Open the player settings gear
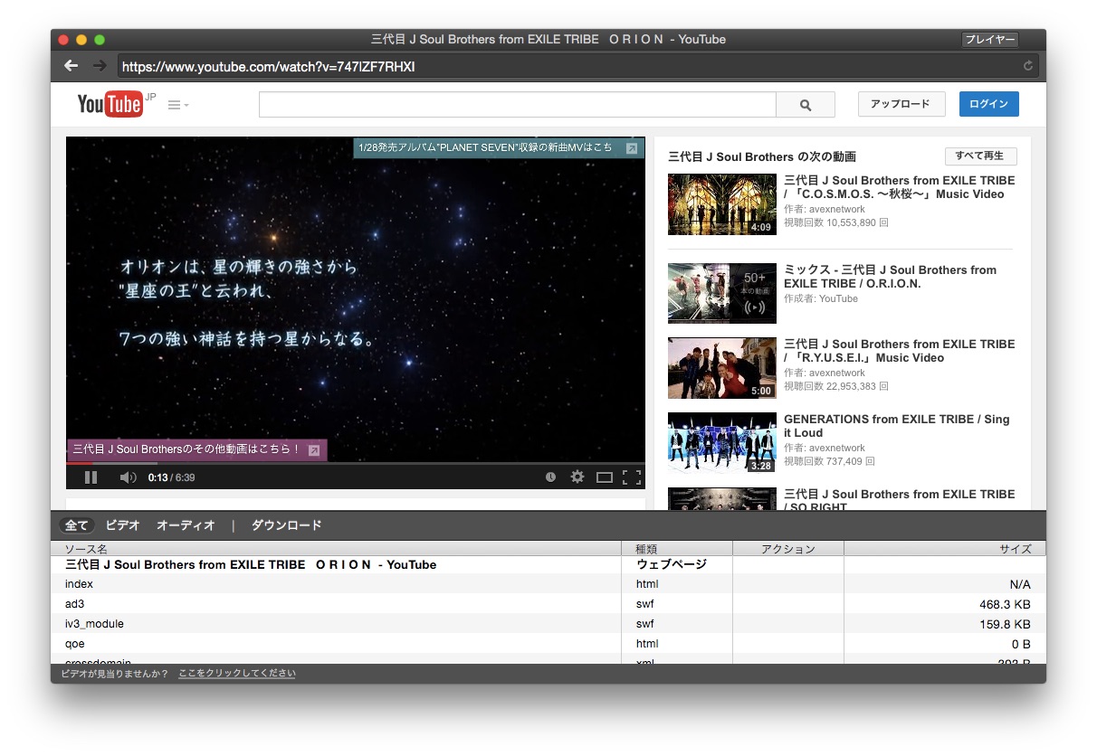Image resolution: width=1097 pixels, height=756 pixels. (x=577, y=477)
